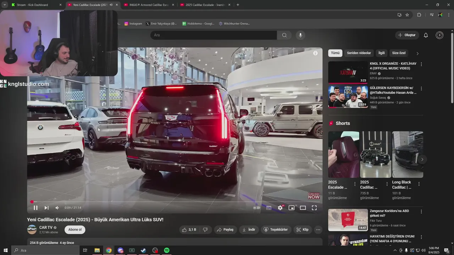Open Steam from the taskbar
The width and height of the screenshot is (454, 255).
[143, 250]
